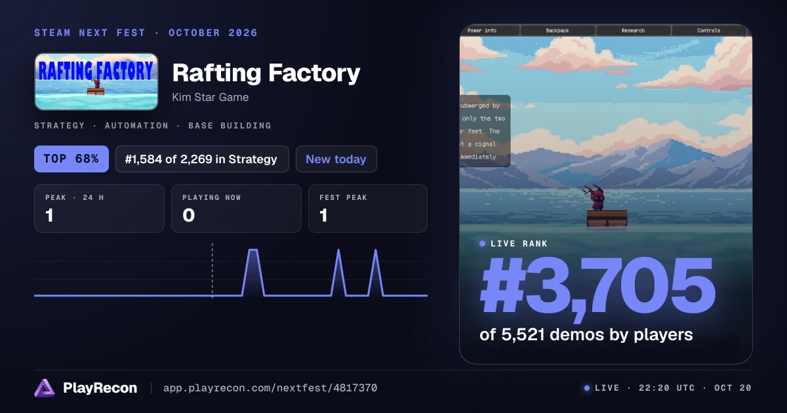Screen dimensions: 787x413
Task: Click the TOP 68% badge
Action: click(x=71, y=159)
